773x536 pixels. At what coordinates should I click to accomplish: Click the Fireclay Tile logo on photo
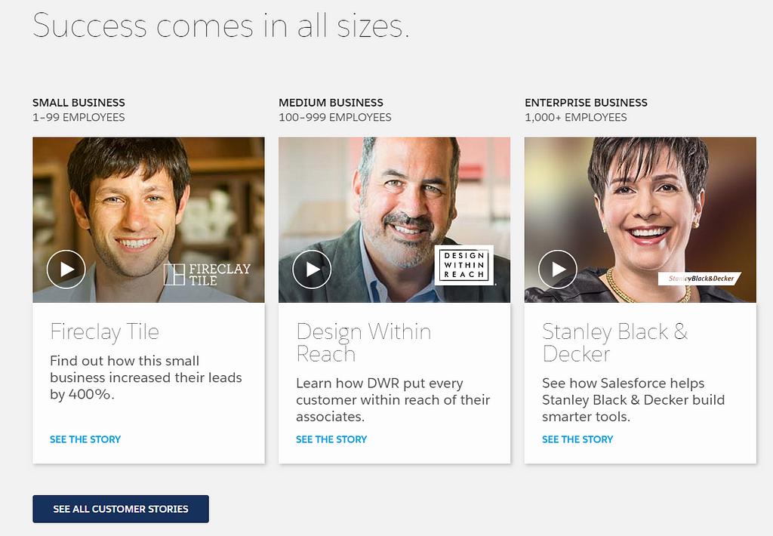click(x=207, y=274)
